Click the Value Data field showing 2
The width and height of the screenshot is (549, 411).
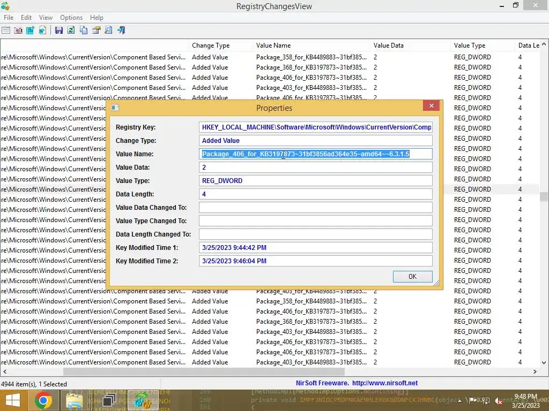click(x=315, y=168)
